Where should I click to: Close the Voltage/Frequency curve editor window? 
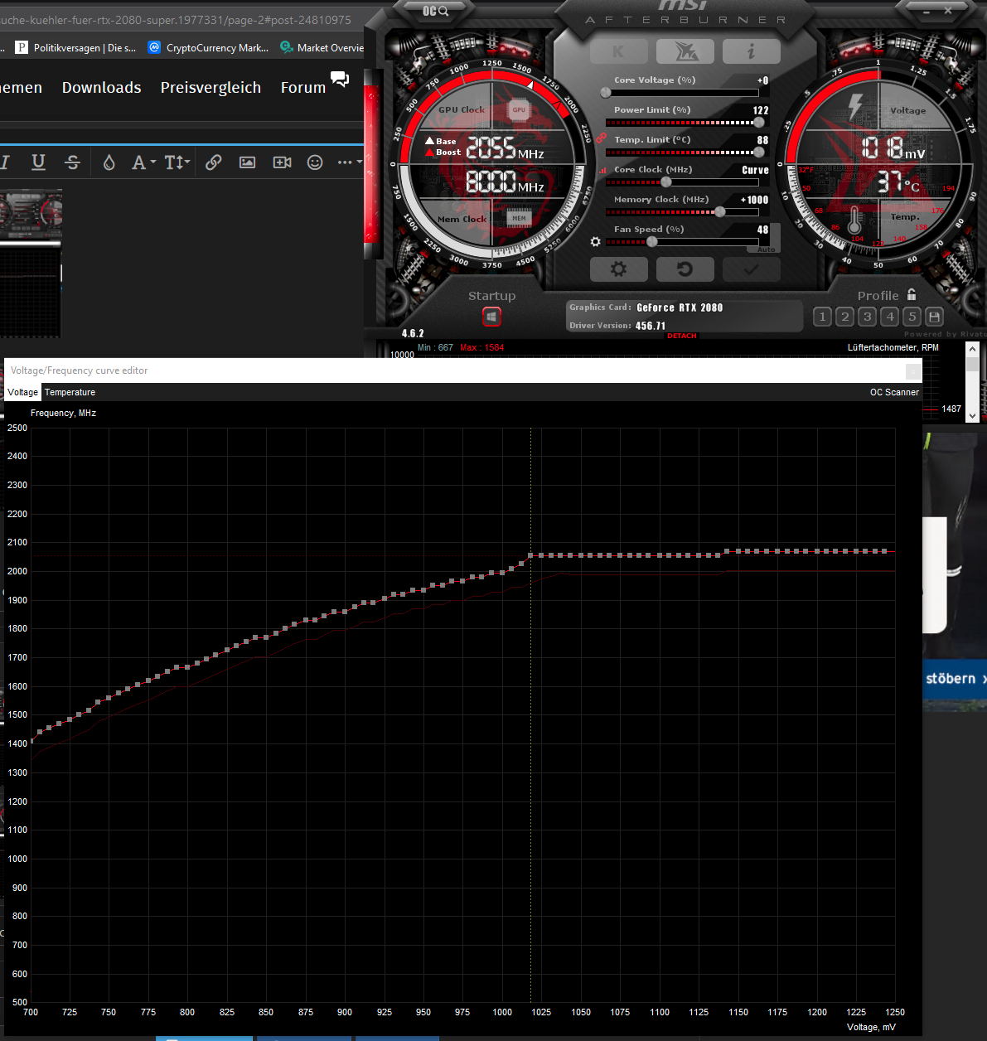tap(912, 371)
